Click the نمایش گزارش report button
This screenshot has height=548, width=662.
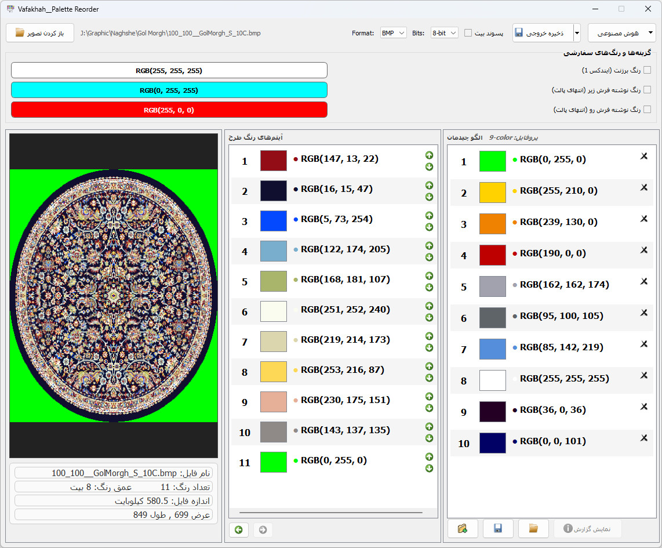click(x=587, y=529)
